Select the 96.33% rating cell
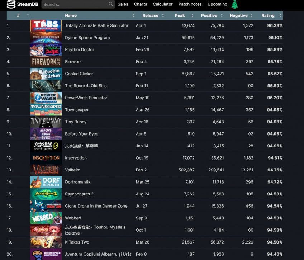The height and width of the screenshot is (260, 304). 275,25
